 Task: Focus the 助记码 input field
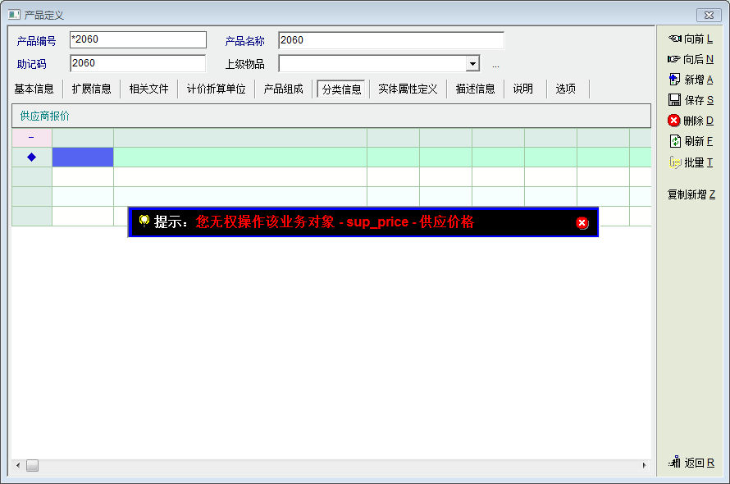pos(137,63)
